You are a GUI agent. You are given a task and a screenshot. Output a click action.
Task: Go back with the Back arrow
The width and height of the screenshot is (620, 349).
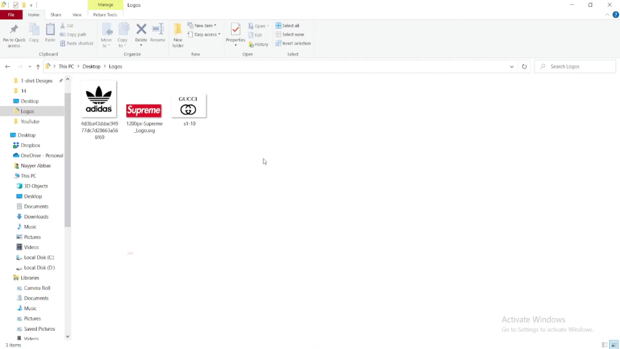[x=8, y=67]
